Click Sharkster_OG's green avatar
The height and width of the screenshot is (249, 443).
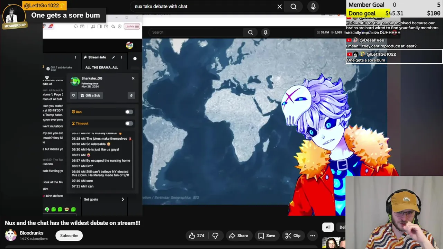75,81
